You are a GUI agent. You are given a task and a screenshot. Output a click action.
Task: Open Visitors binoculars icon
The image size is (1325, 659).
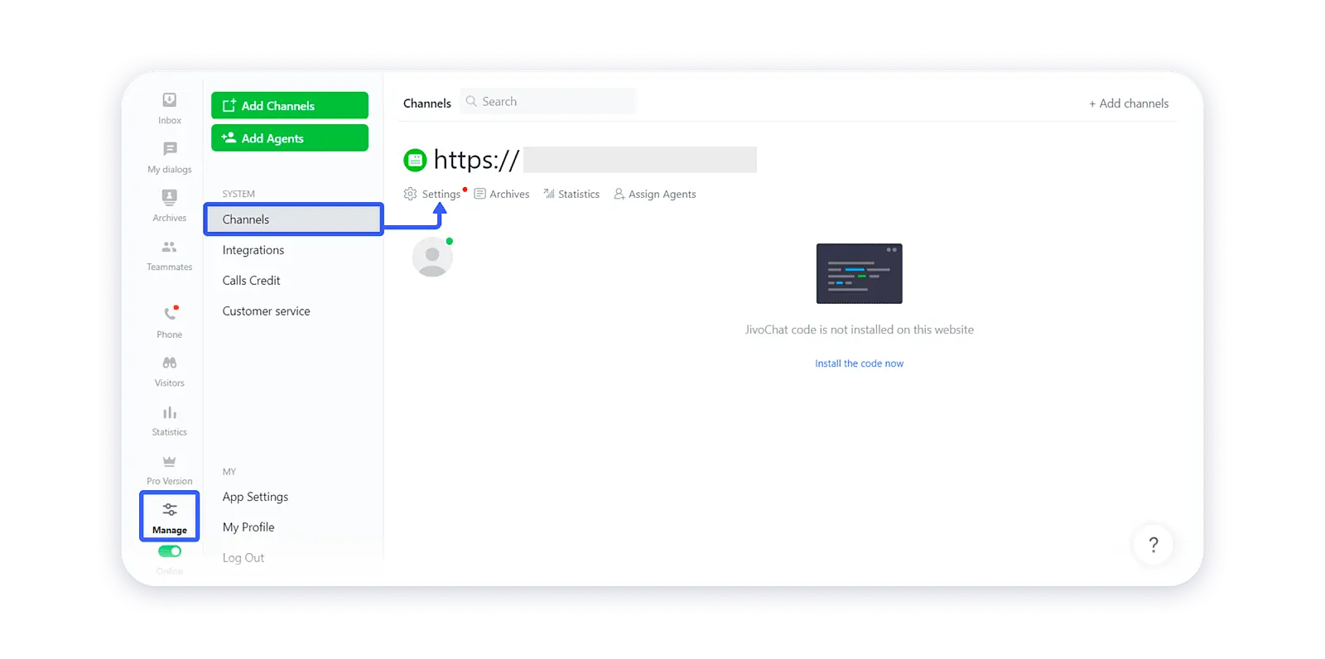[169, 363]
